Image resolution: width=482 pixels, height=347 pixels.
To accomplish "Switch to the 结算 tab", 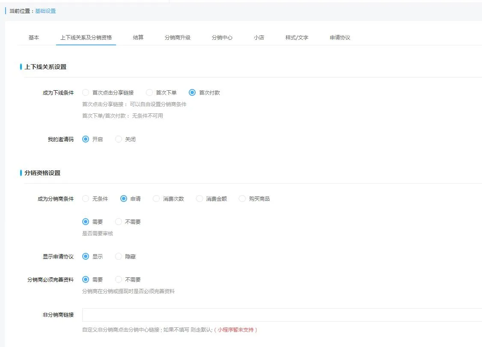I will 138,38.
